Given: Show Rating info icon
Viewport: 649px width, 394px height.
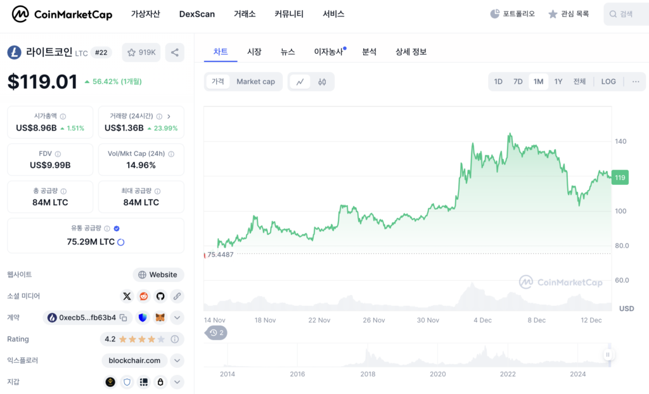Looking at the screenshot, I should [x=175, y=340].
